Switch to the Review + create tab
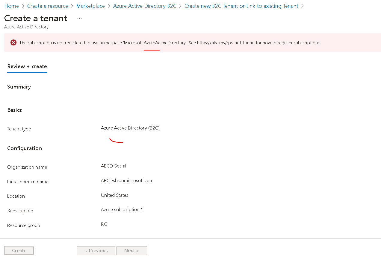The image size is (381, 262). 27,66
